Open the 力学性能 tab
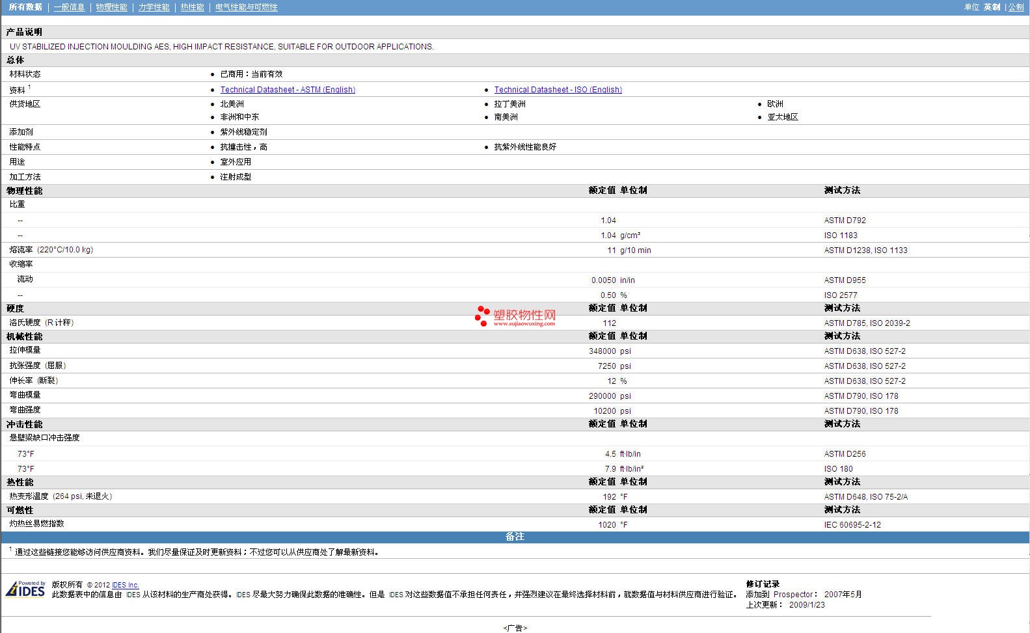This screenshot has height=633, width=1030. pos(154,7)
